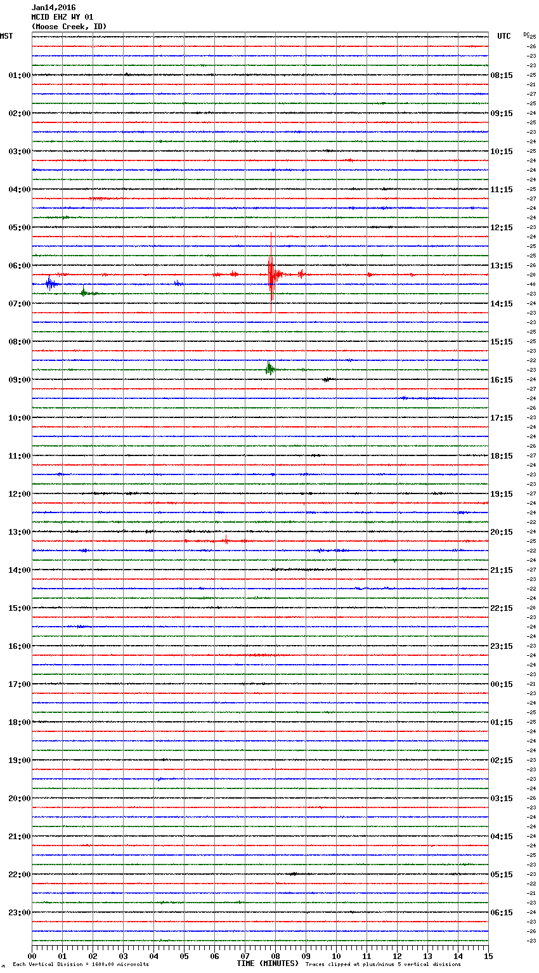The width and height of the screenshot is (539, 973).
Task: Select the 02:00 MST time label
Action: coord(20,114)
